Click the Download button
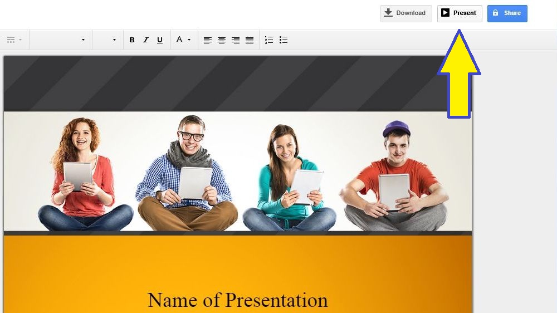The image size is (557, 313). (x=406, y=13)
